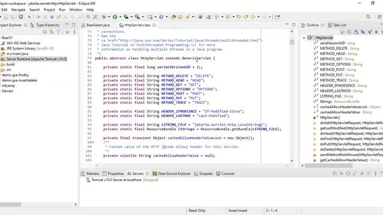Click the green Run button in toolbar
383x215 pixels.
115,17
